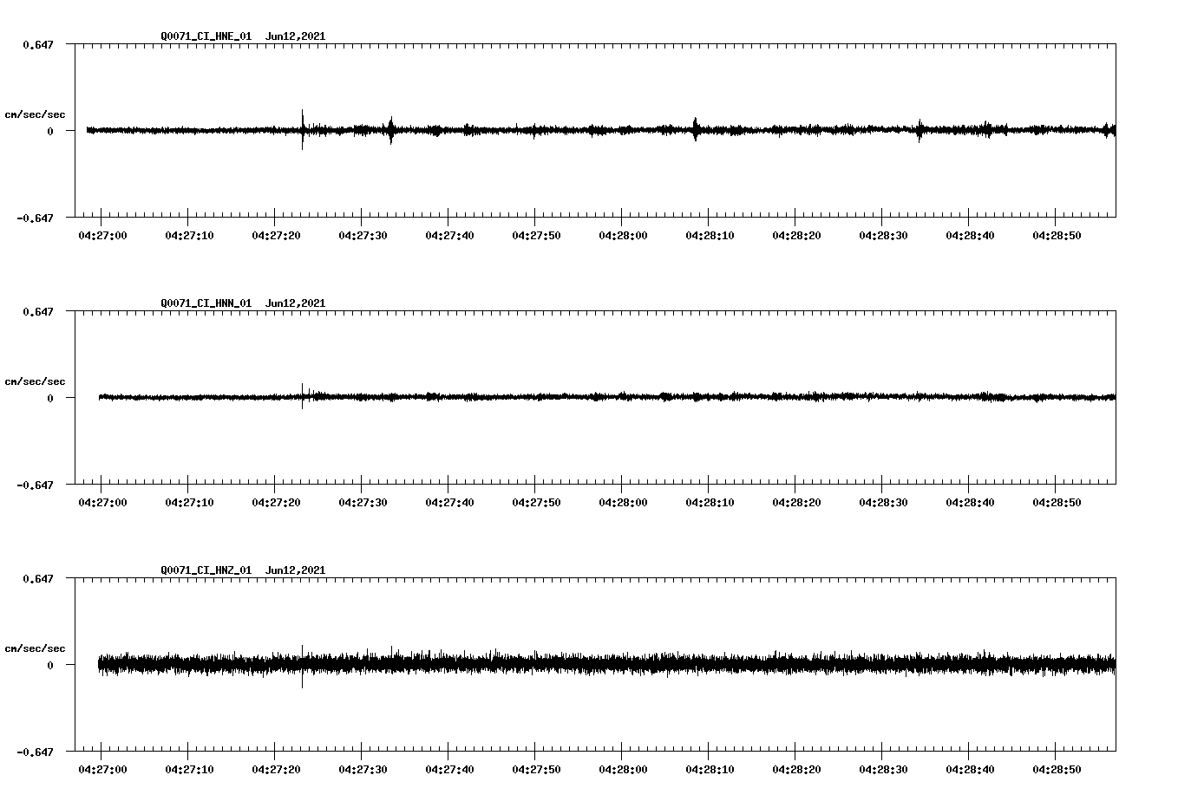Screen dimensions: 1178x801
Task: Click the 04:27:40 time label under HNZ plot
Action: 449,770
